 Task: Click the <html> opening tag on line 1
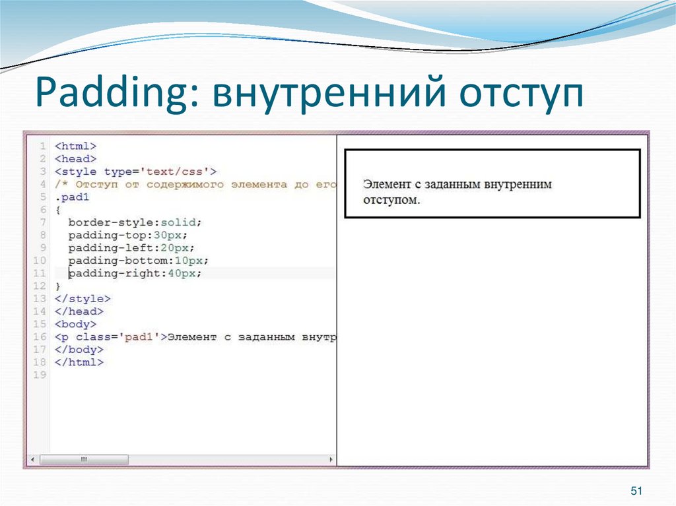point(76,146)
